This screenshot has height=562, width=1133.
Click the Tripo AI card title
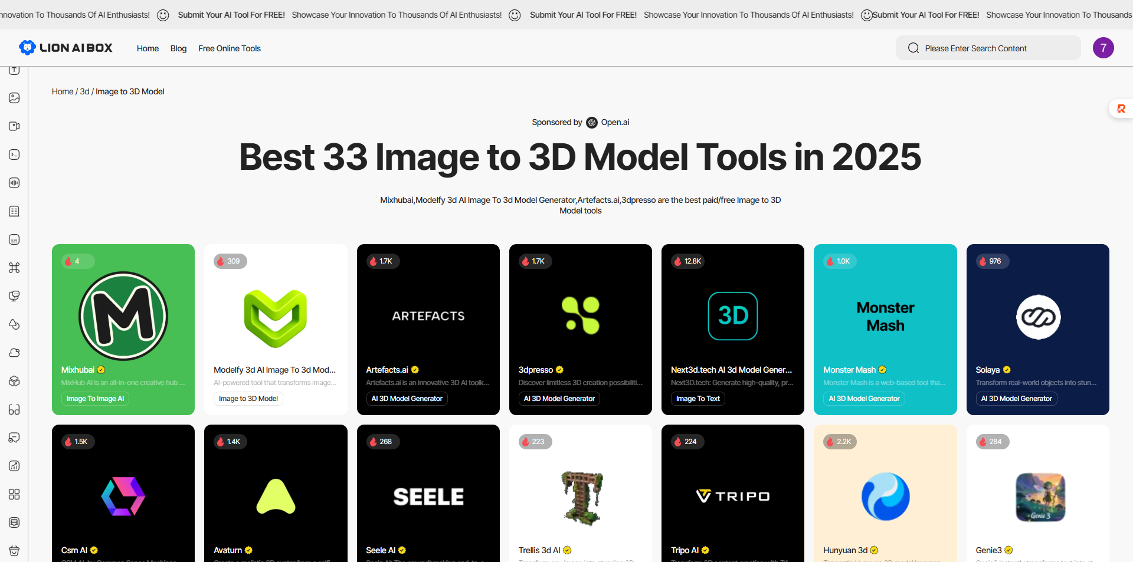[685, 550]
